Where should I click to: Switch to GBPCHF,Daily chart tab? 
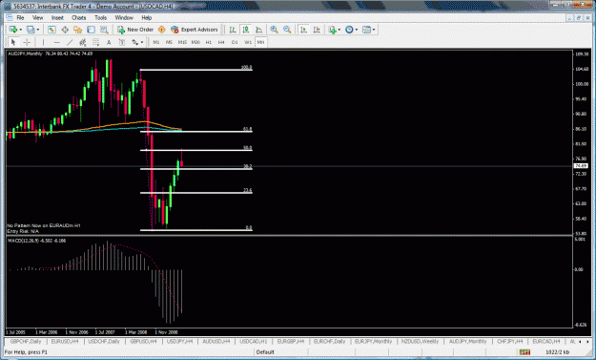(x=26, y=341)
